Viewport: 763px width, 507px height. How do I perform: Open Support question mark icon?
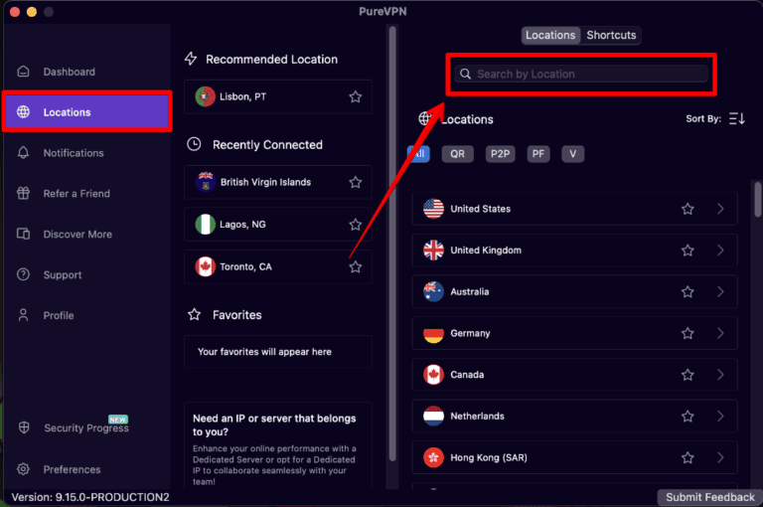tap(24, 275)
